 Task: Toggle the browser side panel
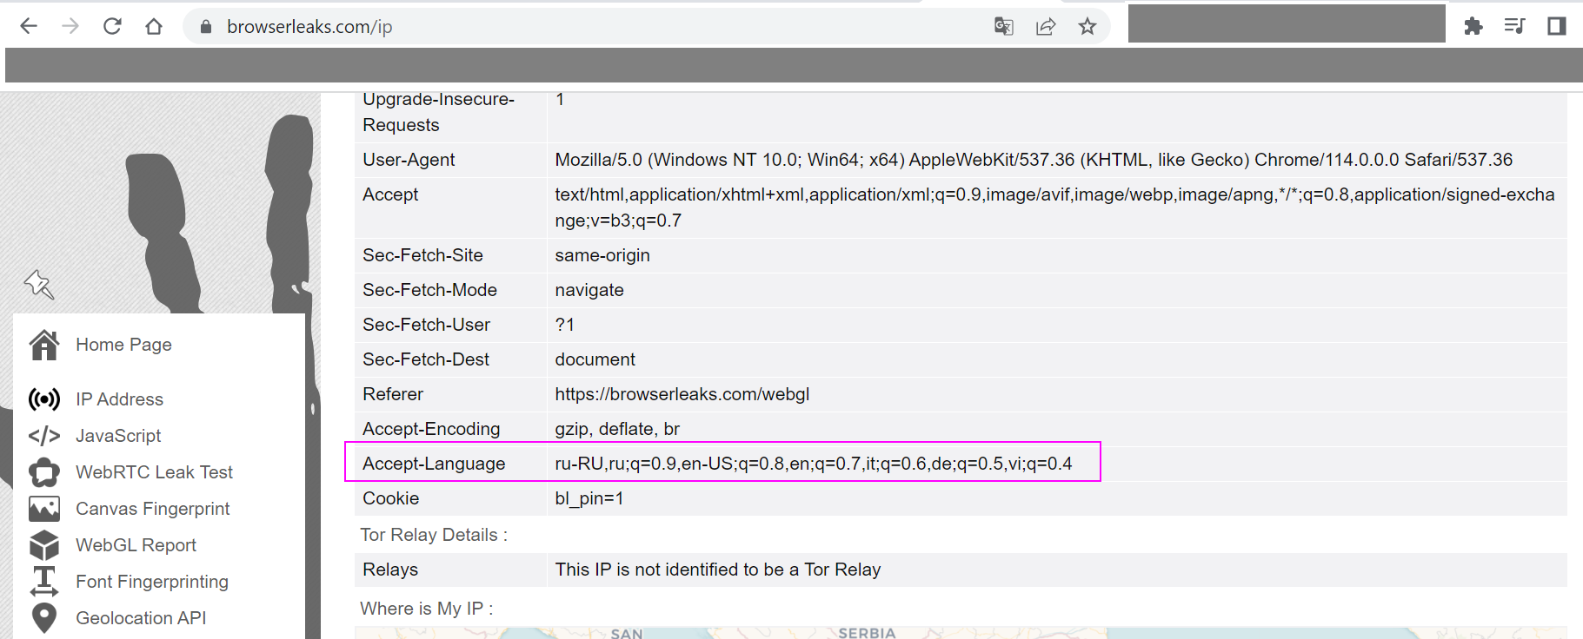(1556, 26)
